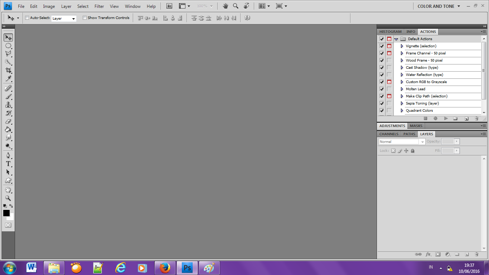This screenshot has height=275, width=489.
Task: Expand Water Reflection (type) action
Action: (402, 75)
